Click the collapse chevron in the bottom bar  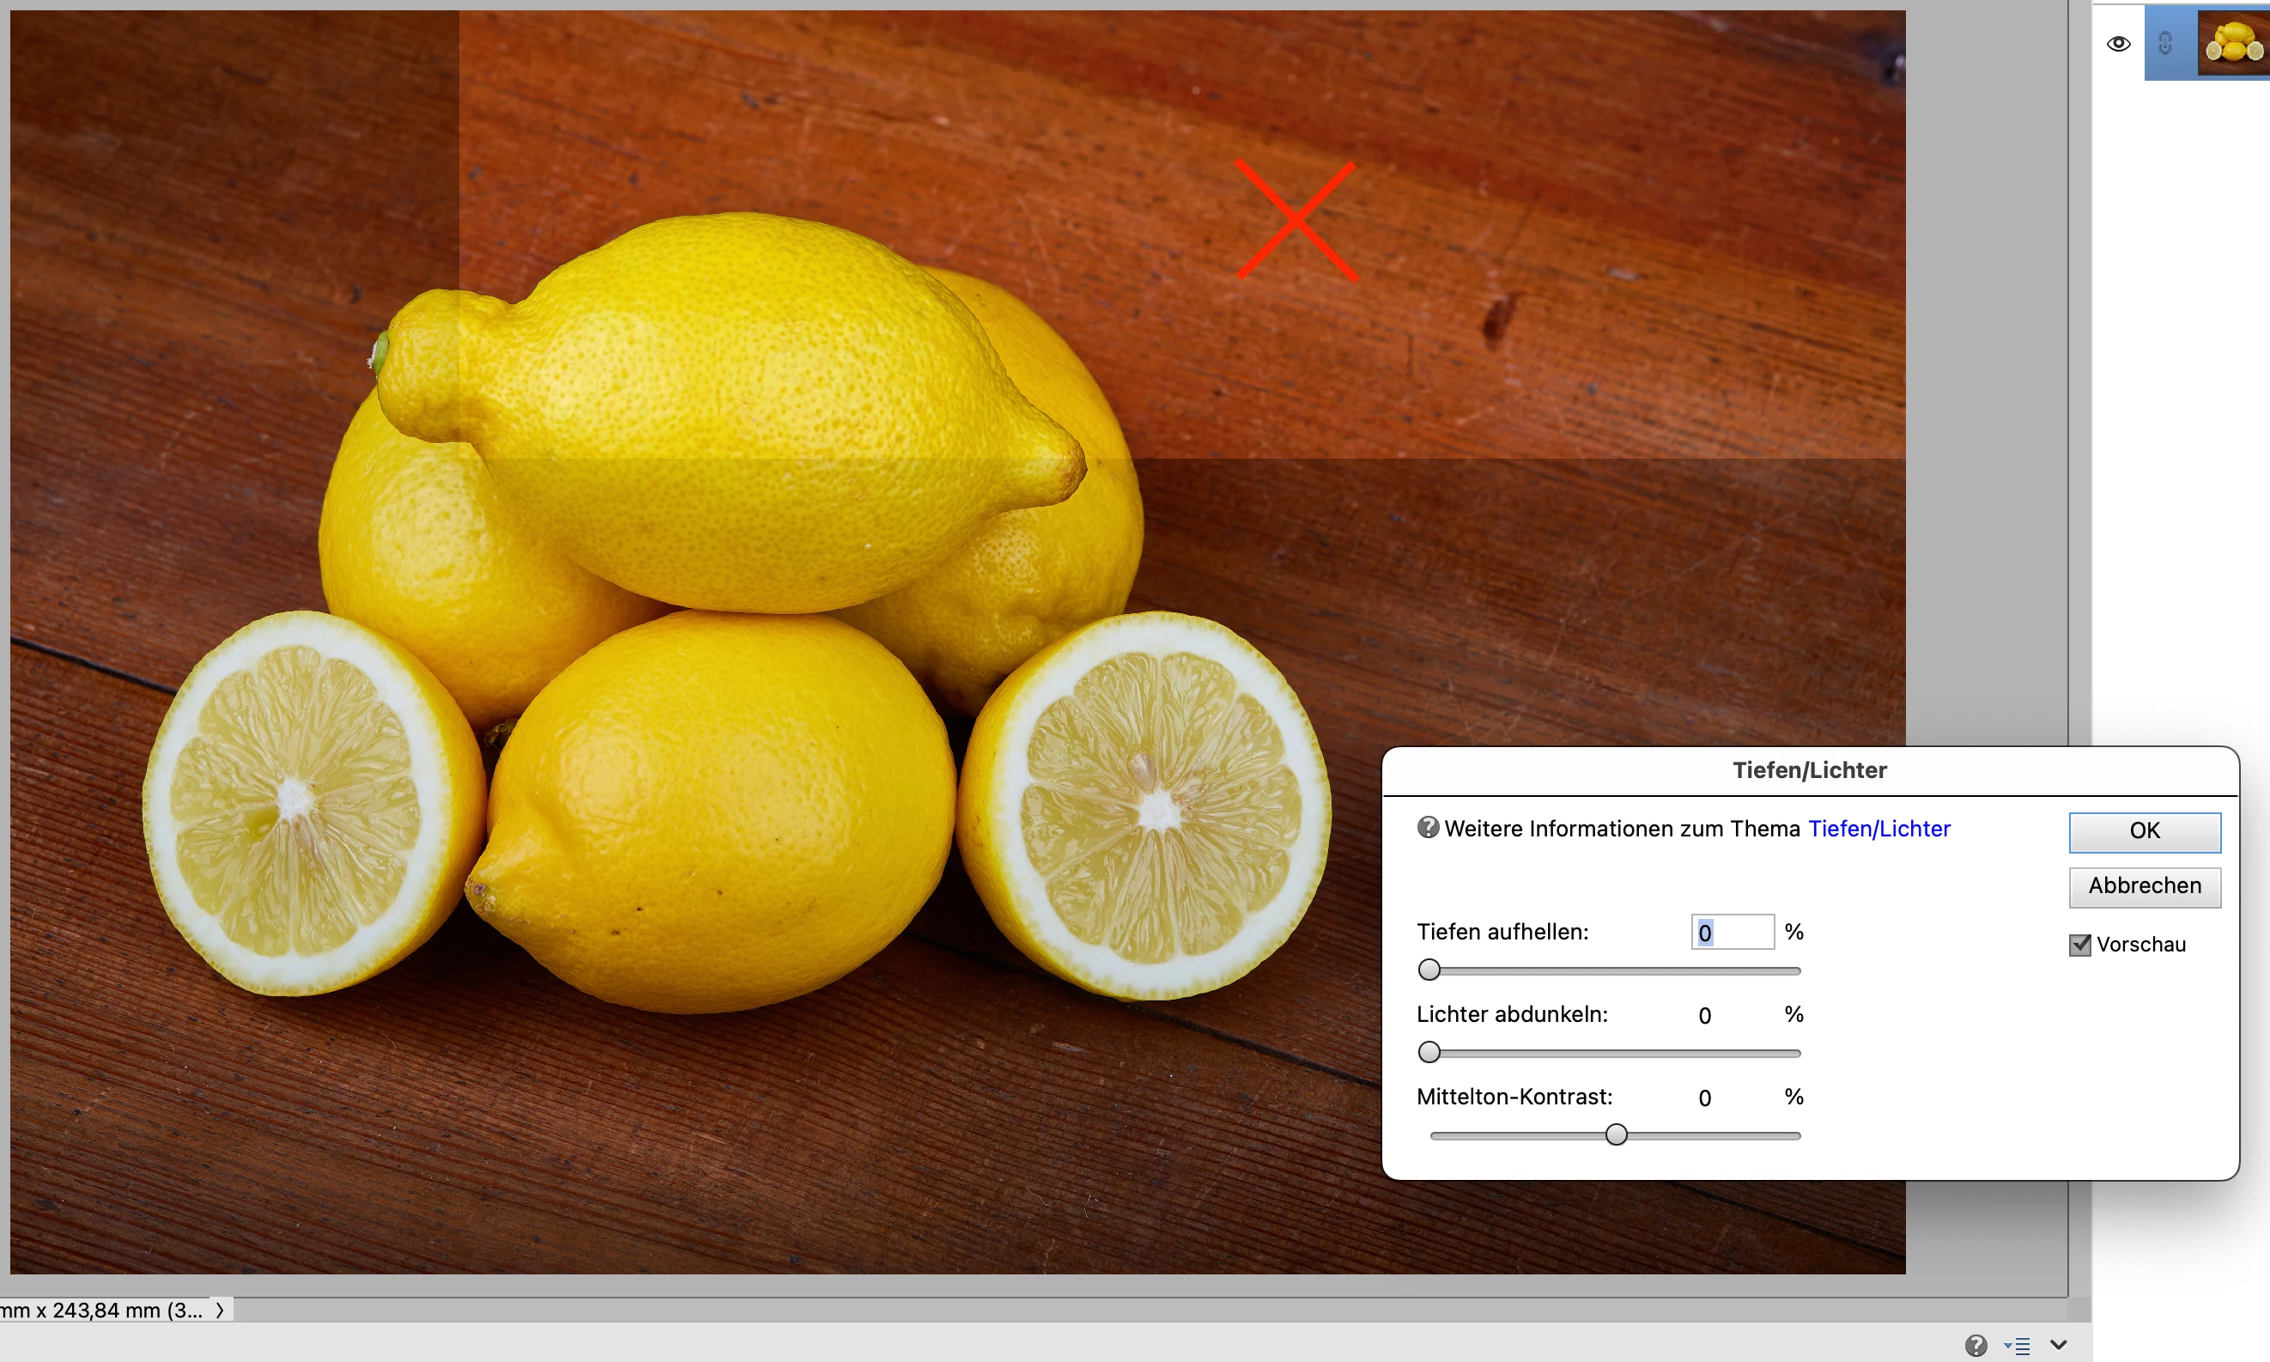tap(2058, 1345)
